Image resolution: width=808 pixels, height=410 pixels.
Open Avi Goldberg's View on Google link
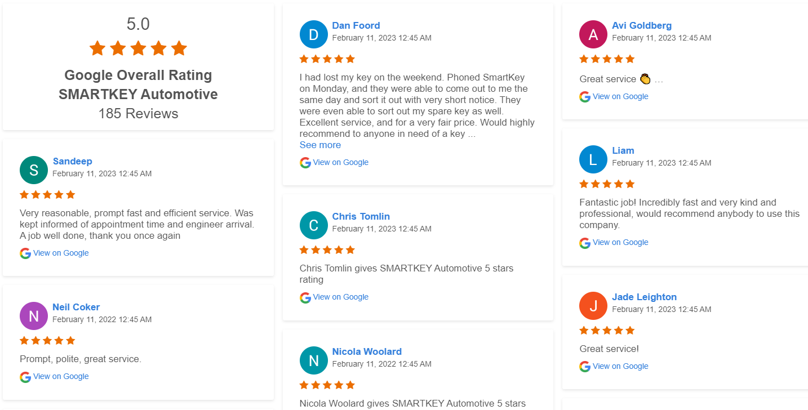point(620,96)
